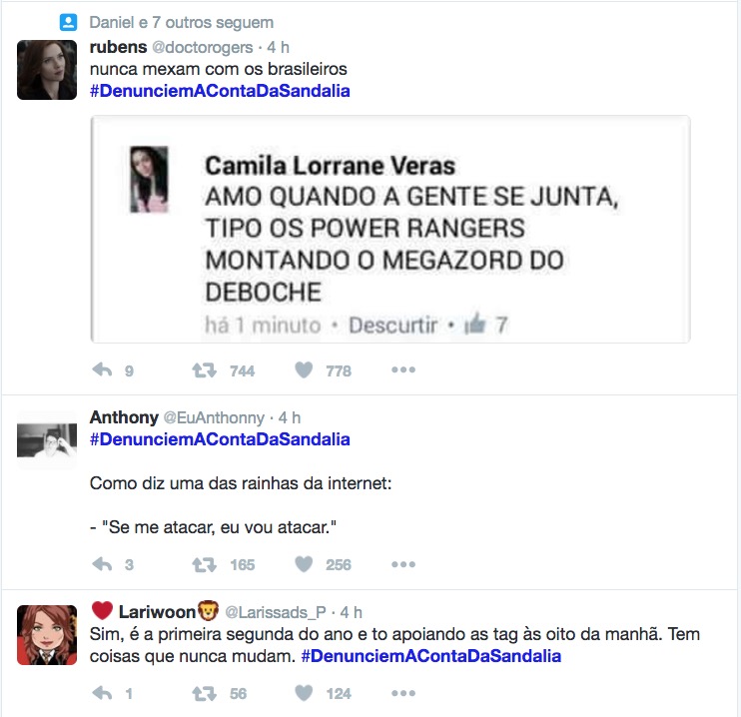Viewport: 741px width, 717px height.
Task: Like the rubens tweet with 778 likes
Action: pyautogui.click(x=304, y=370)
